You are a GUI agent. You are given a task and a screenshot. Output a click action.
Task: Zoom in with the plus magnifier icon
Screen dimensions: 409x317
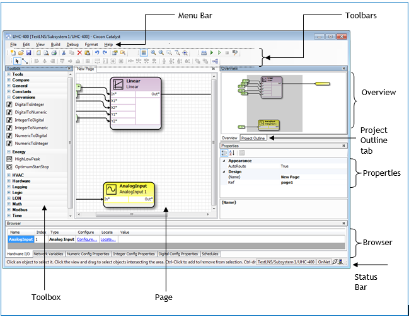point(153,53)
